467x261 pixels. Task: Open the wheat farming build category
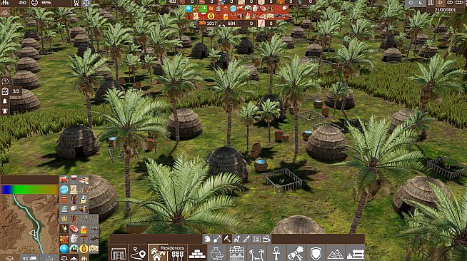click(178, 255)
